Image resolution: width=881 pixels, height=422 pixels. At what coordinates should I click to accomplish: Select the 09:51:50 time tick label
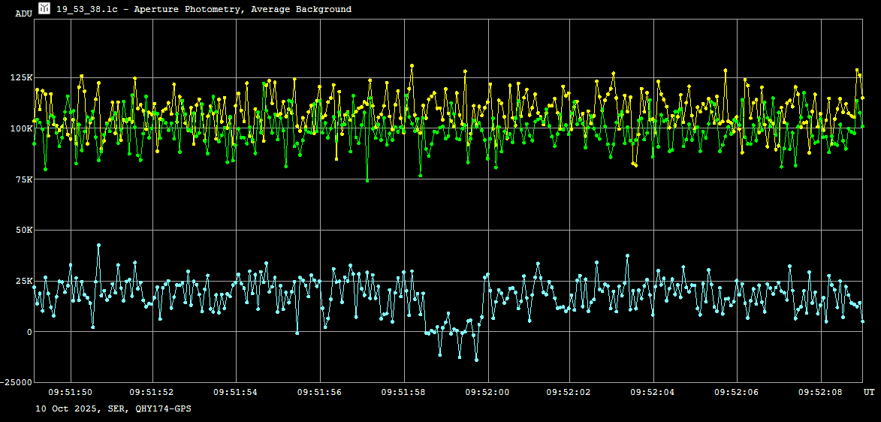click(x=71, y=392)
